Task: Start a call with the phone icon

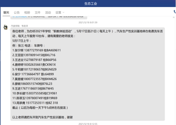Action: pos(175,12)
